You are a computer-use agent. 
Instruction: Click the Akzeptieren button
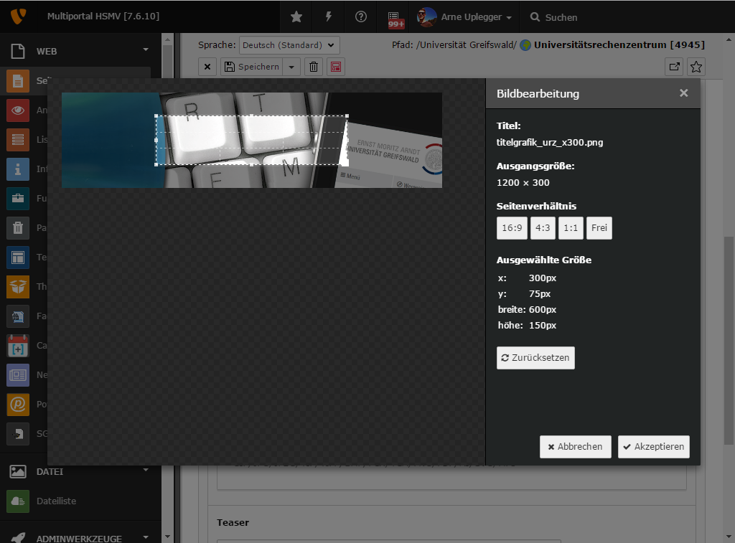653,446
